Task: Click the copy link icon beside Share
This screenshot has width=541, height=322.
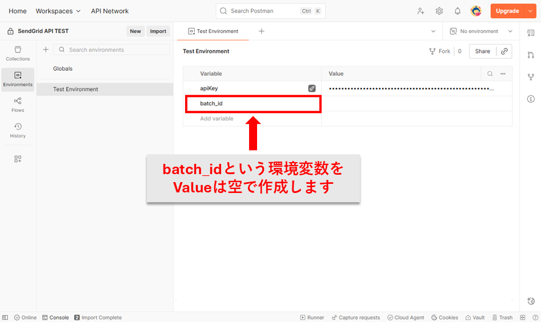Action: [504, 51]
